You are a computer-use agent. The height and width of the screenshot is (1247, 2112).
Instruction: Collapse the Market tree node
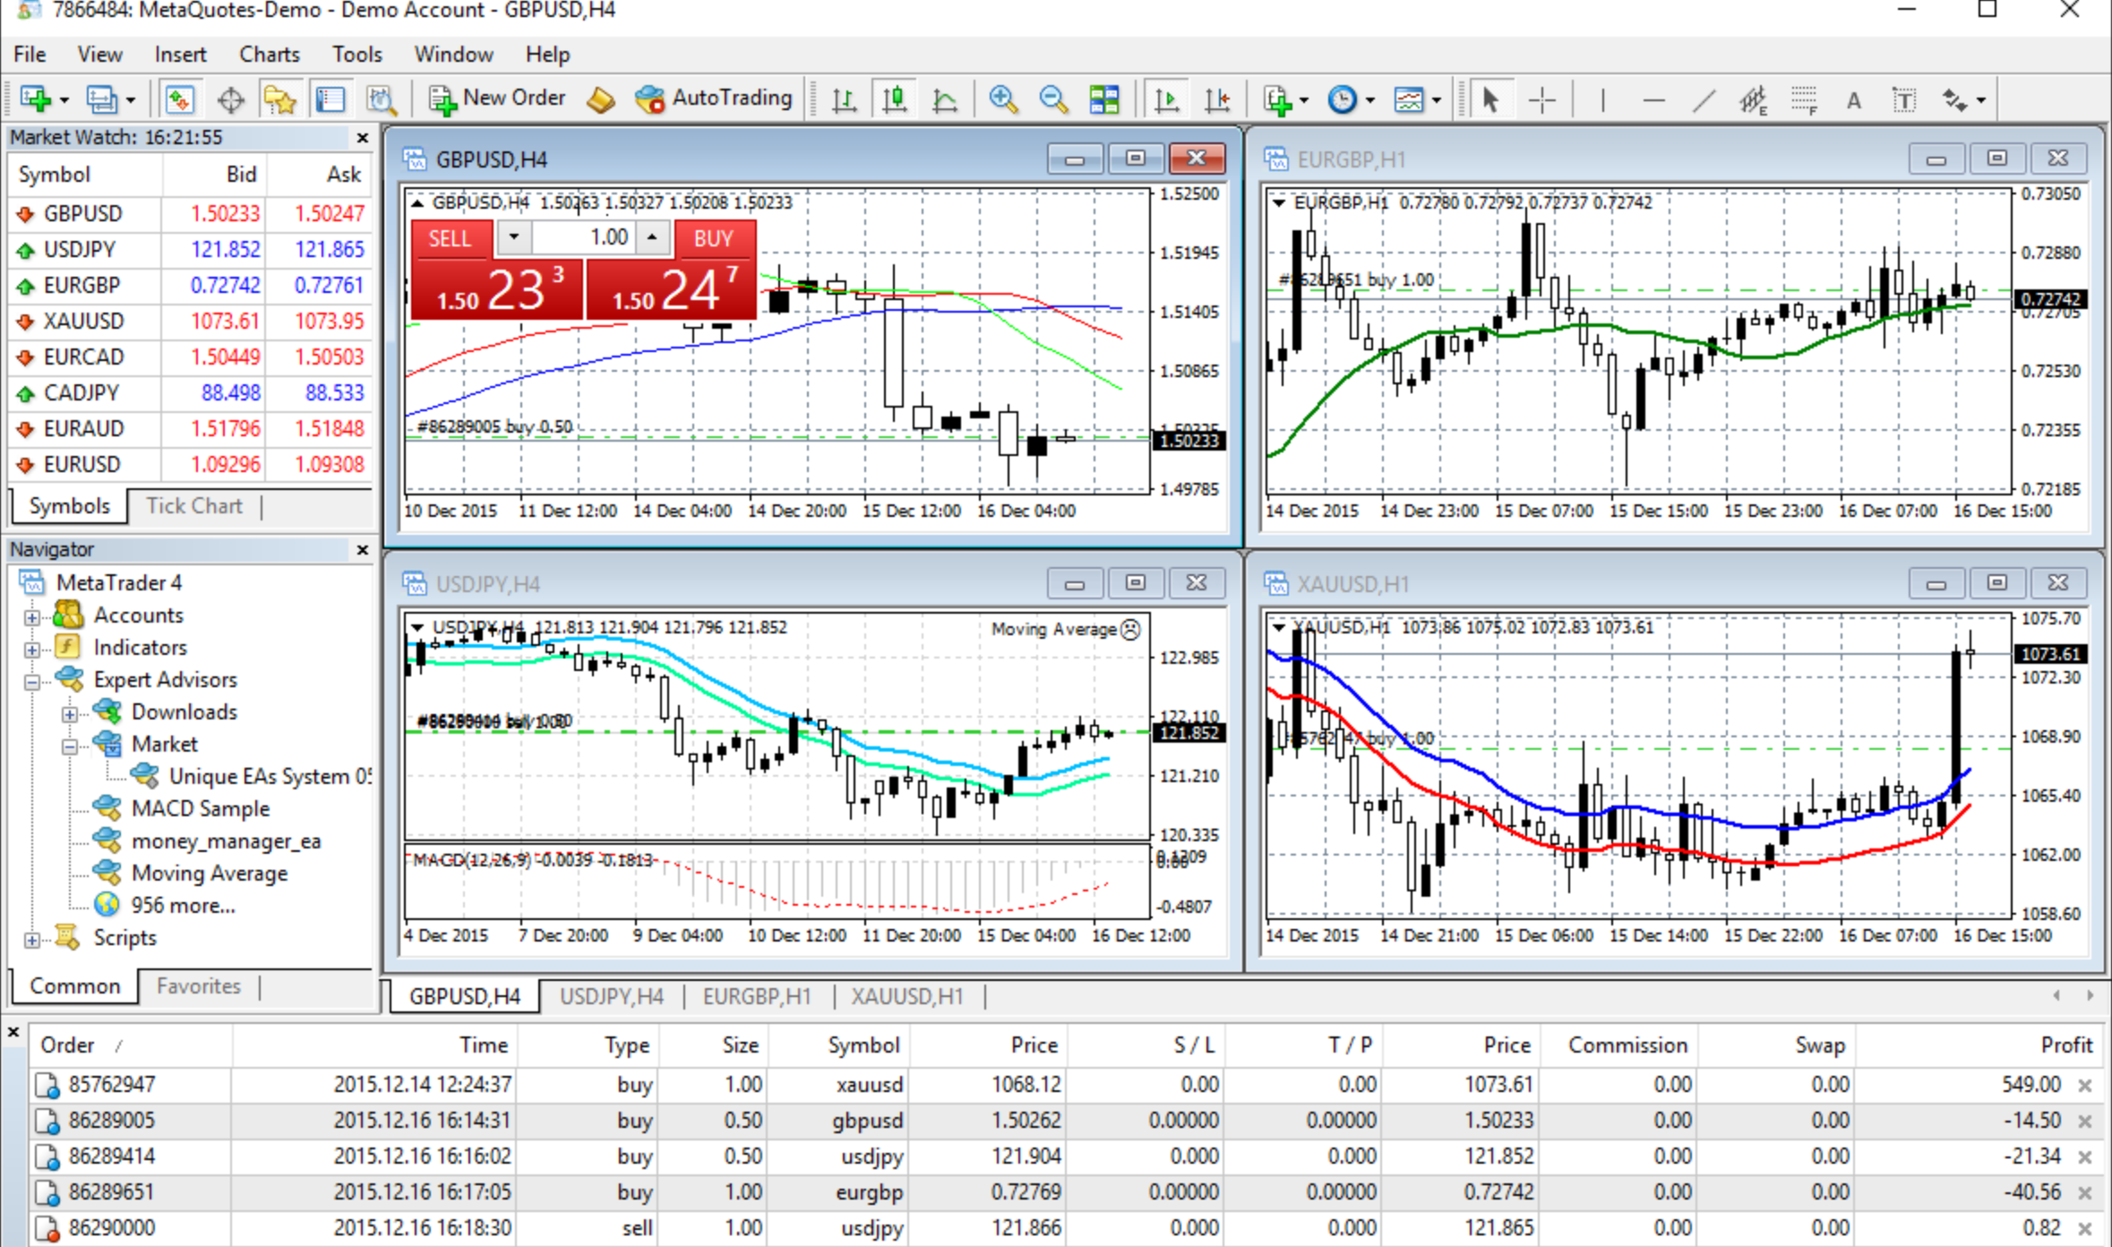coord(70,746)
